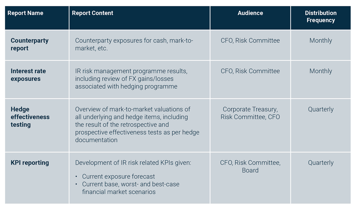Select the Counterparty exposures description text

click(x=134, y=44)
